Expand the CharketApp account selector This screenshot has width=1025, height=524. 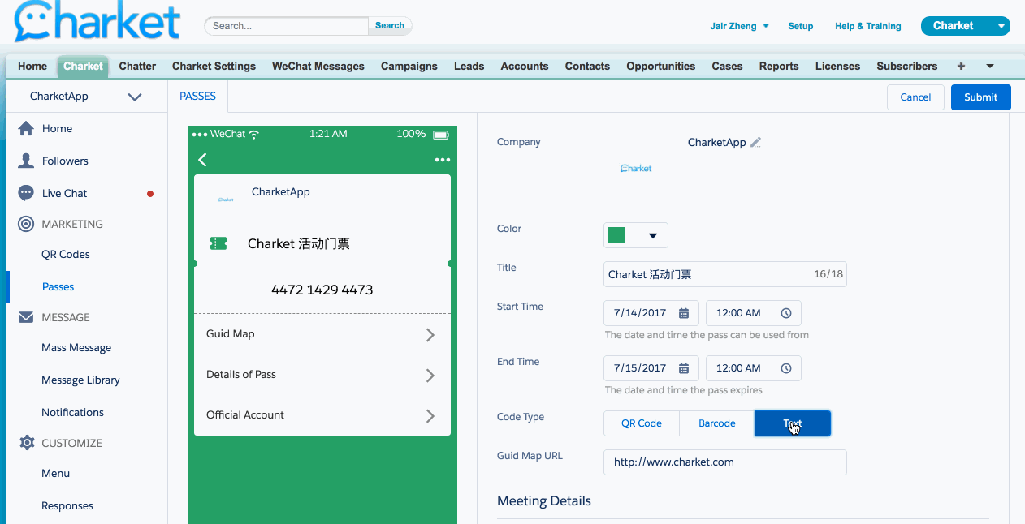[135, 97]
